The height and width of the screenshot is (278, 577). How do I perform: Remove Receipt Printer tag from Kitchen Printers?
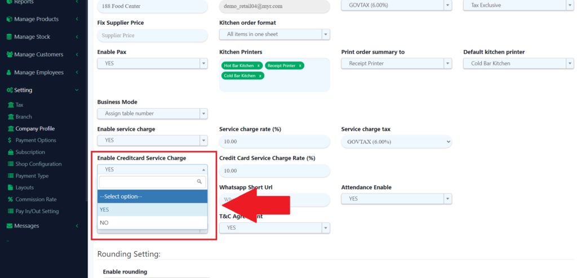[x=300, y=66]
